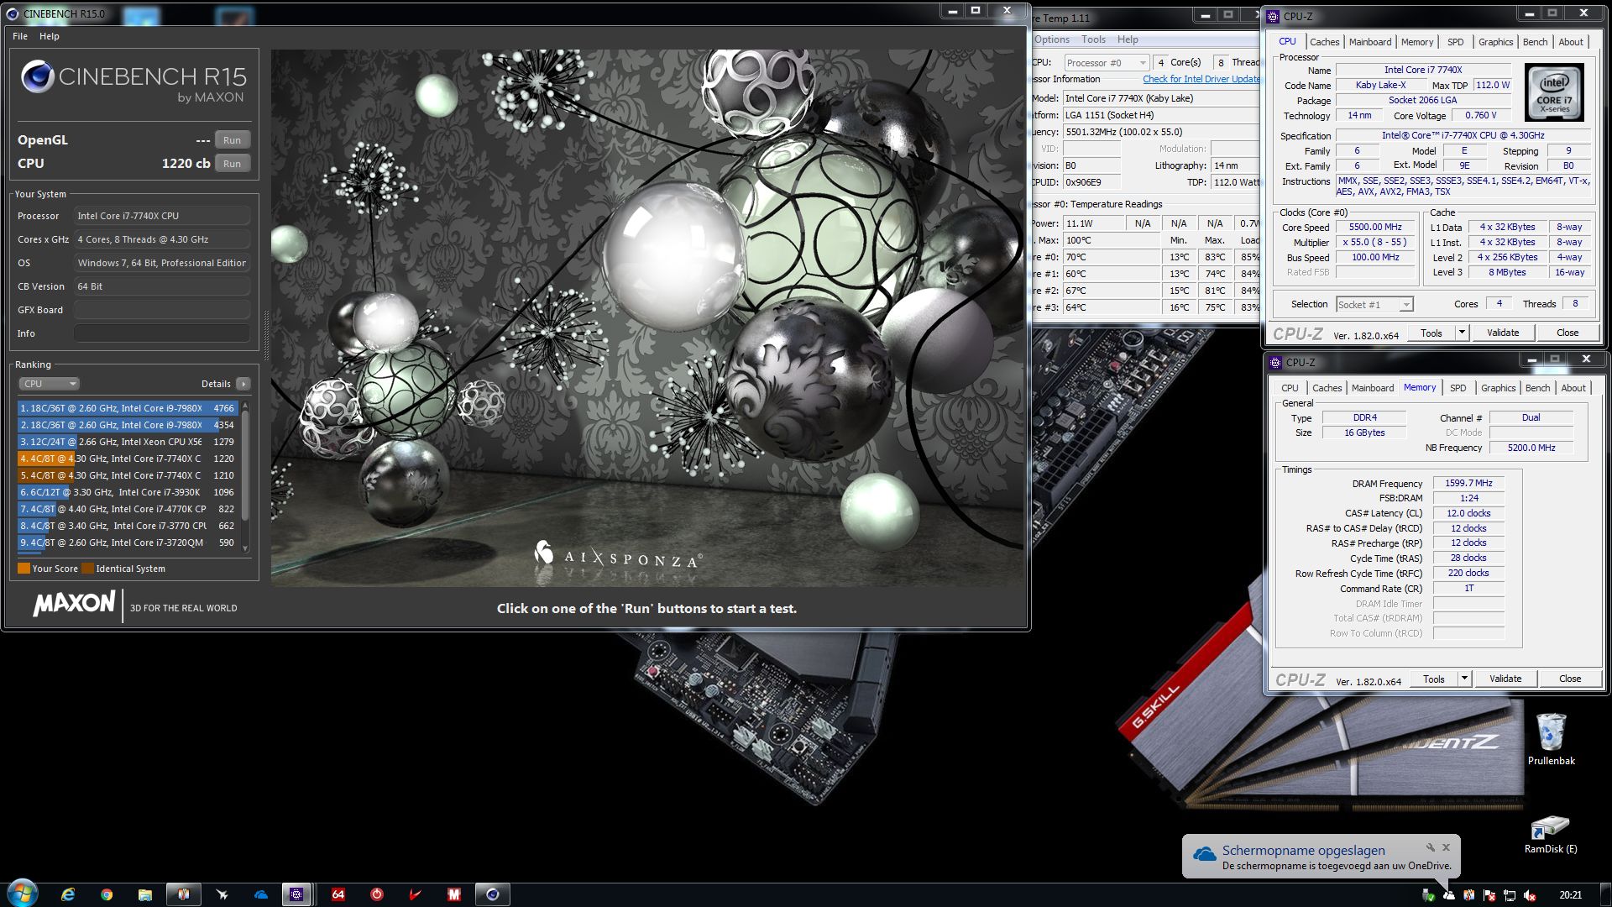Image resolution: width=1612 pixels, height=907 pixels.
Task: Open Action Center flag tray icon
Action: (1489, 895)
